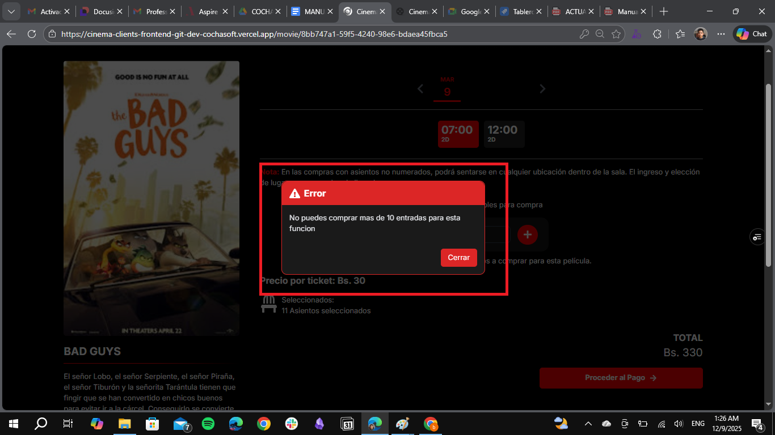Click the seat icon beside Seleccionados
Screen dimensions: 775x435
(x=268, y=305)
